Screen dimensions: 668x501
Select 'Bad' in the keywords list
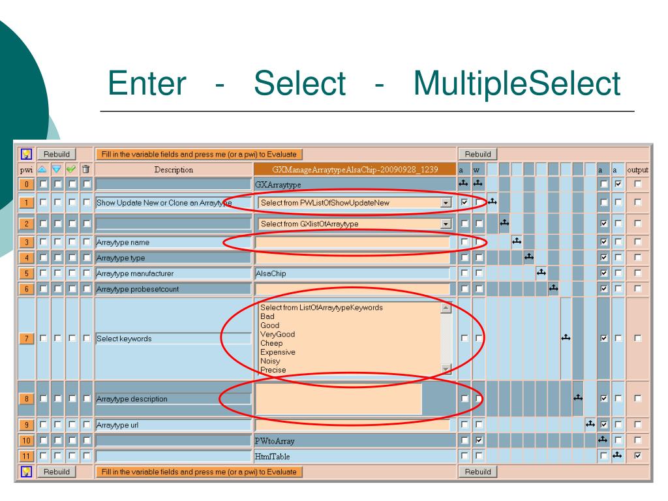pos(267,316)
